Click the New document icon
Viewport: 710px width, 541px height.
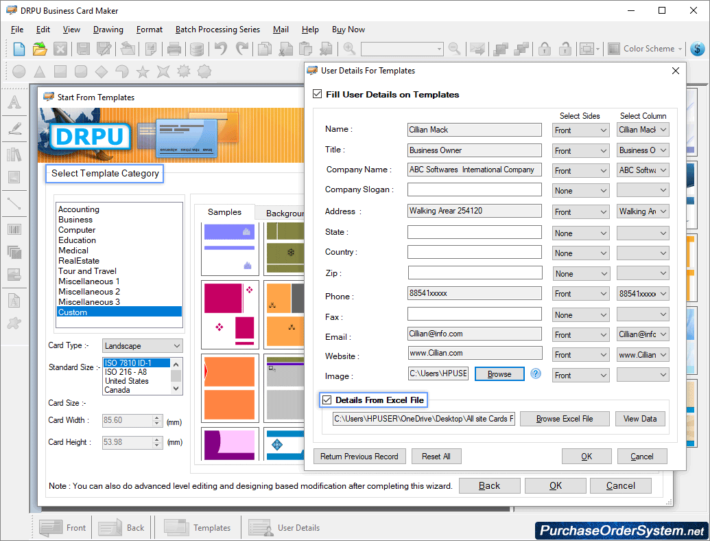(19, 49)
